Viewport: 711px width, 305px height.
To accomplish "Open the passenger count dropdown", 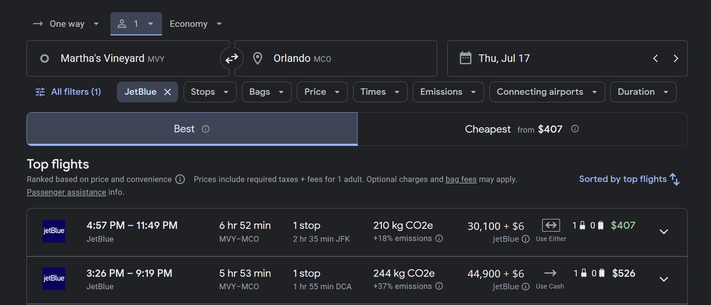I will pos(136,24).
